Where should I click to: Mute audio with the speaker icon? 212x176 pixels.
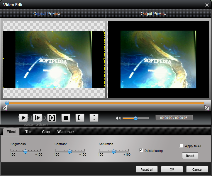coord(118,118)
